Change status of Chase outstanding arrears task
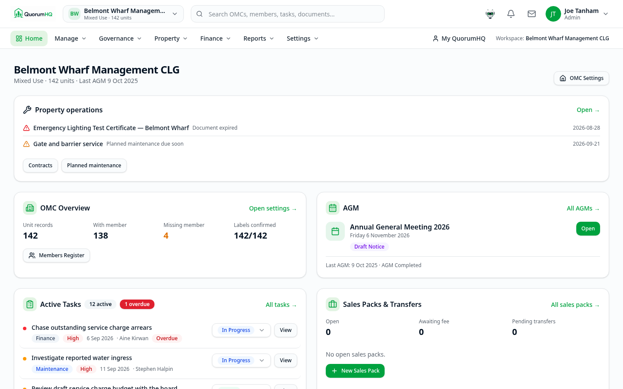This screenshot has width=623, height=389. pos(241,330)
